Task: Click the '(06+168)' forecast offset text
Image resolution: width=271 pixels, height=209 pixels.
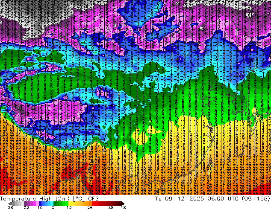Action: click(256, 199)
